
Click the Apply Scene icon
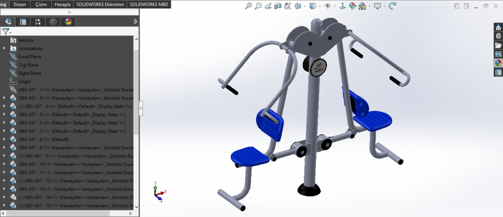363,6
